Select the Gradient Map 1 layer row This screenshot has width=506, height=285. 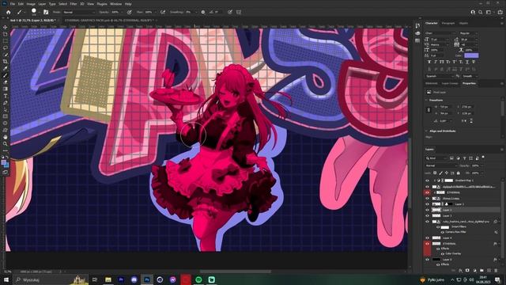click(x=463, y=180)
